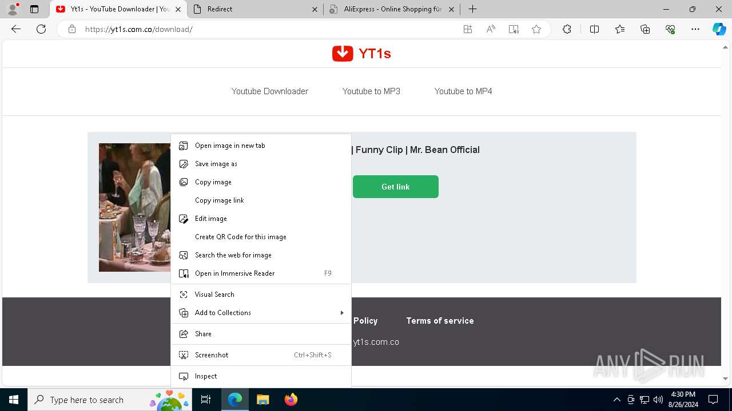Click the apps grid icon in address bar

pyautogui.click(x=468, y=29)
